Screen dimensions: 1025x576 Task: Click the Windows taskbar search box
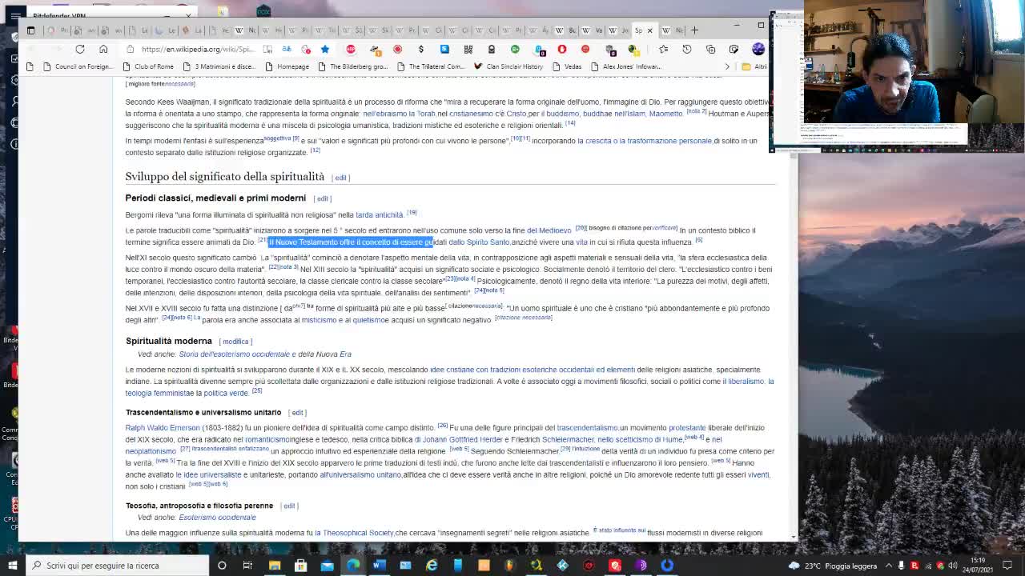119,566
